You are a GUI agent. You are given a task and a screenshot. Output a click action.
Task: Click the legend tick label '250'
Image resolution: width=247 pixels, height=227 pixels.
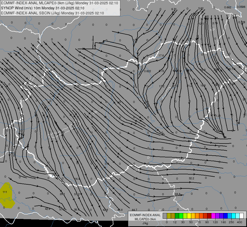point(231,222)
